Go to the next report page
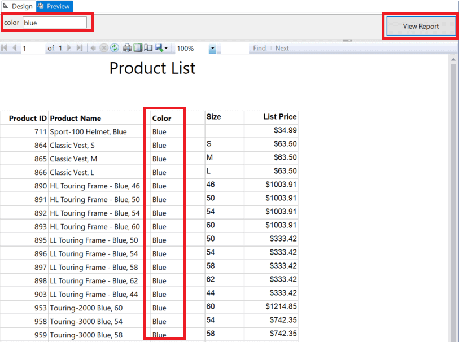 (69, 49)
